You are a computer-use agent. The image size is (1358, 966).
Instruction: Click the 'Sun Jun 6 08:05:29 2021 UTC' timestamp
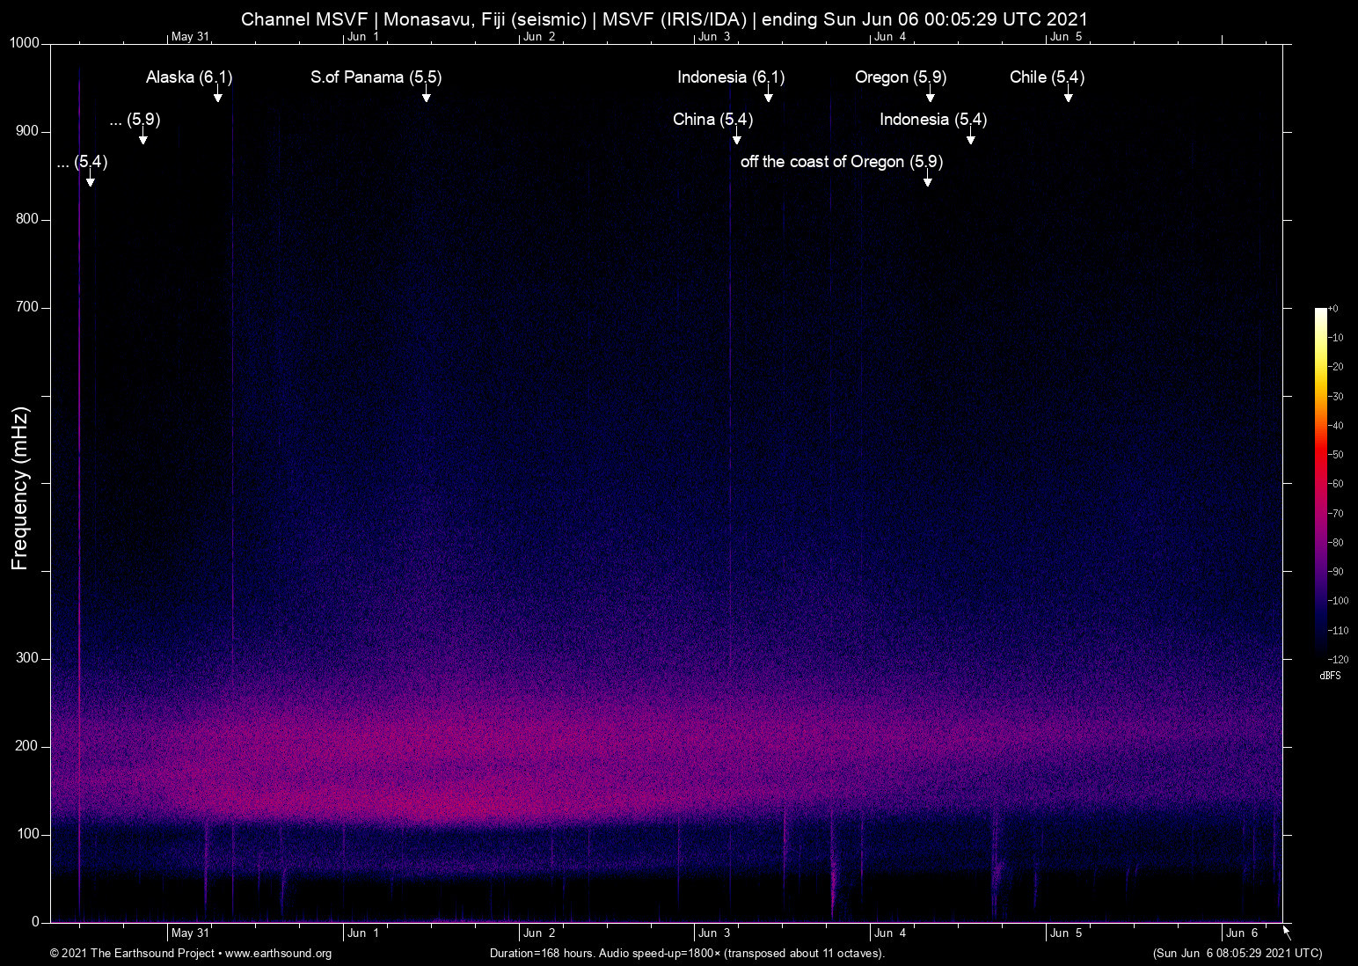tap(1238, 954)
